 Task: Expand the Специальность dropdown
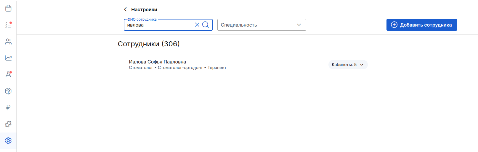262,25
